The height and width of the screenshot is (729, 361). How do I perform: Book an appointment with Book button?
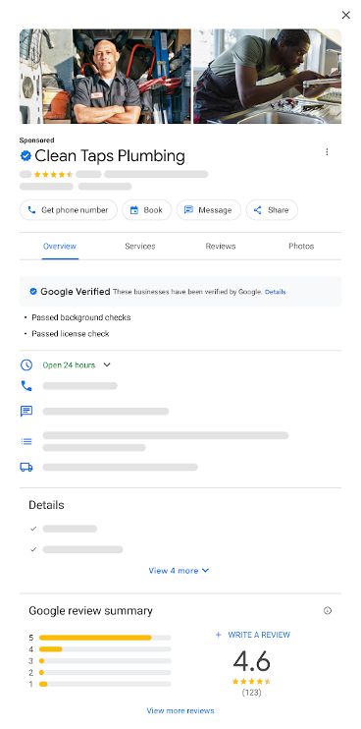point(146,210)
